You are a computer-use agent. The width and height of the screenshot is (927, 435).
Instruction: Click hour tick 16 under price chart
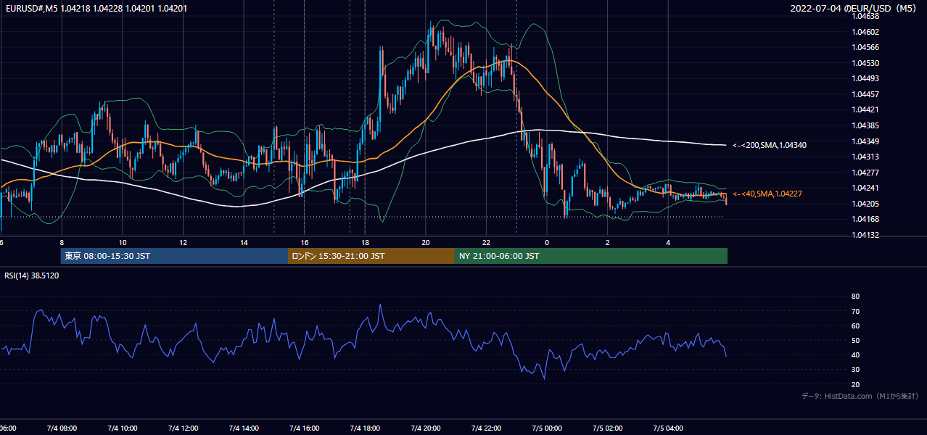click(305, 242)
